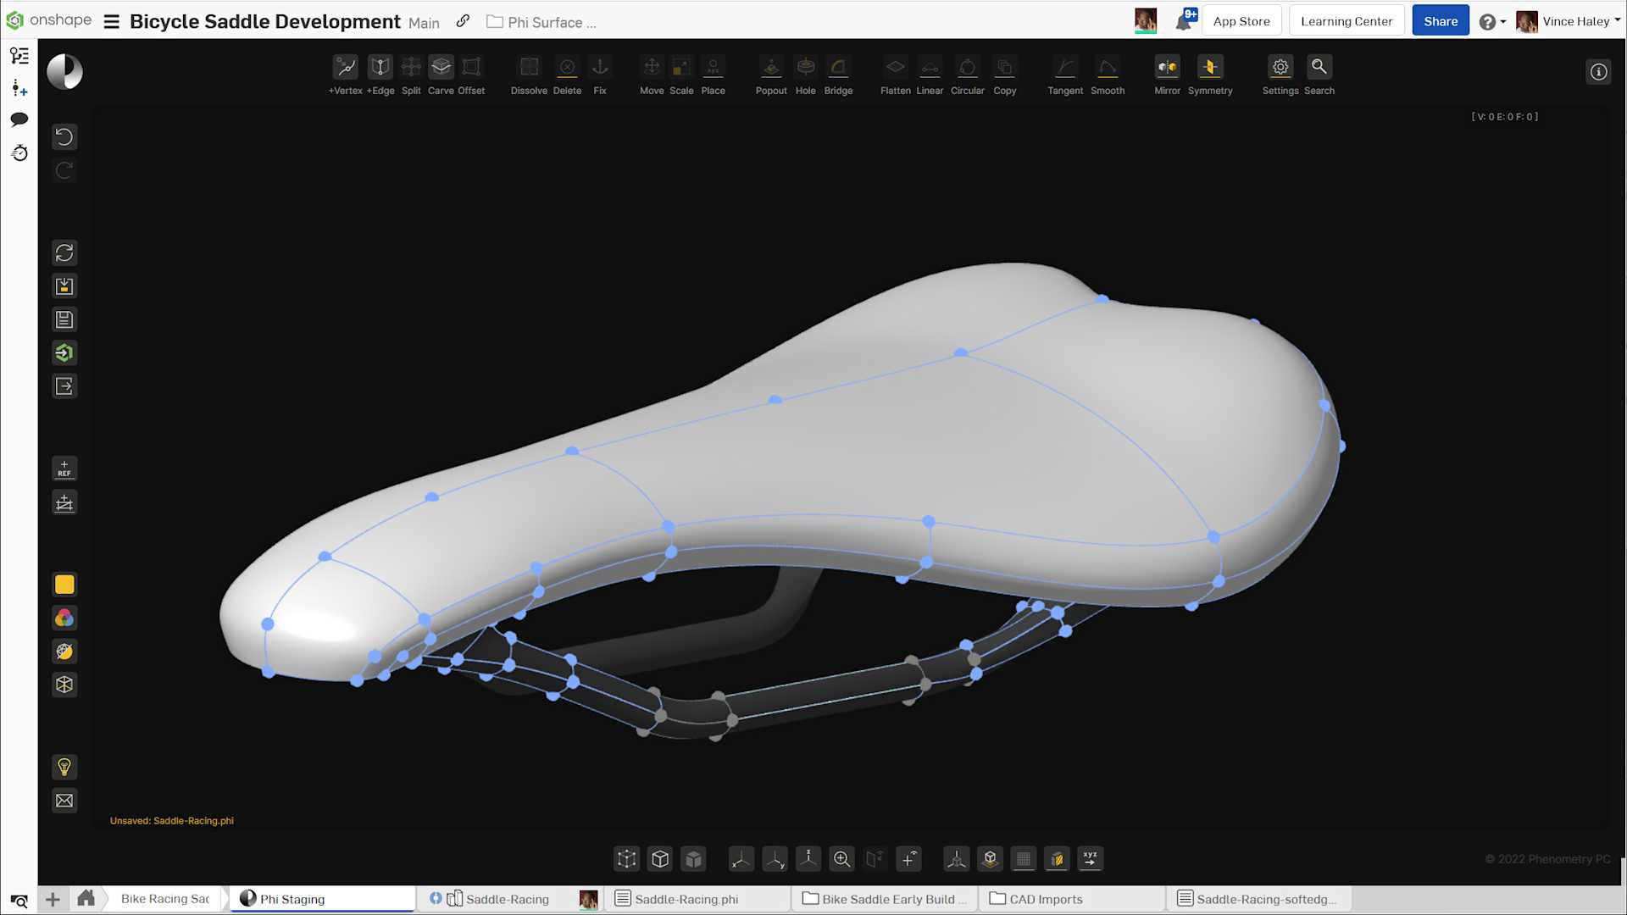Open the Vince Haley account dropdown
This screenshot has width=1627, height=915.
click(x=1576, y=20)
